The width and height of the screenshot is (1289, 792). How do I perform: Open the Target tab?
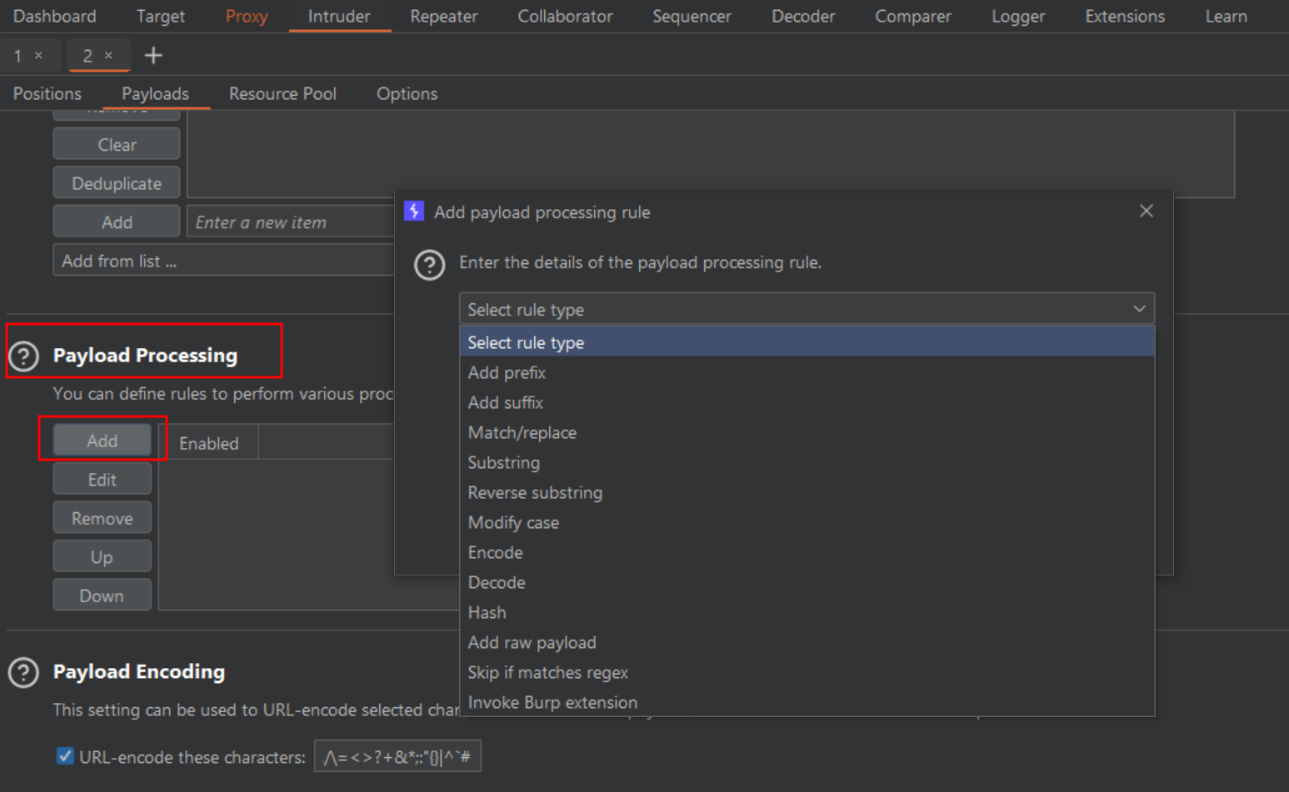coord(161,17)
